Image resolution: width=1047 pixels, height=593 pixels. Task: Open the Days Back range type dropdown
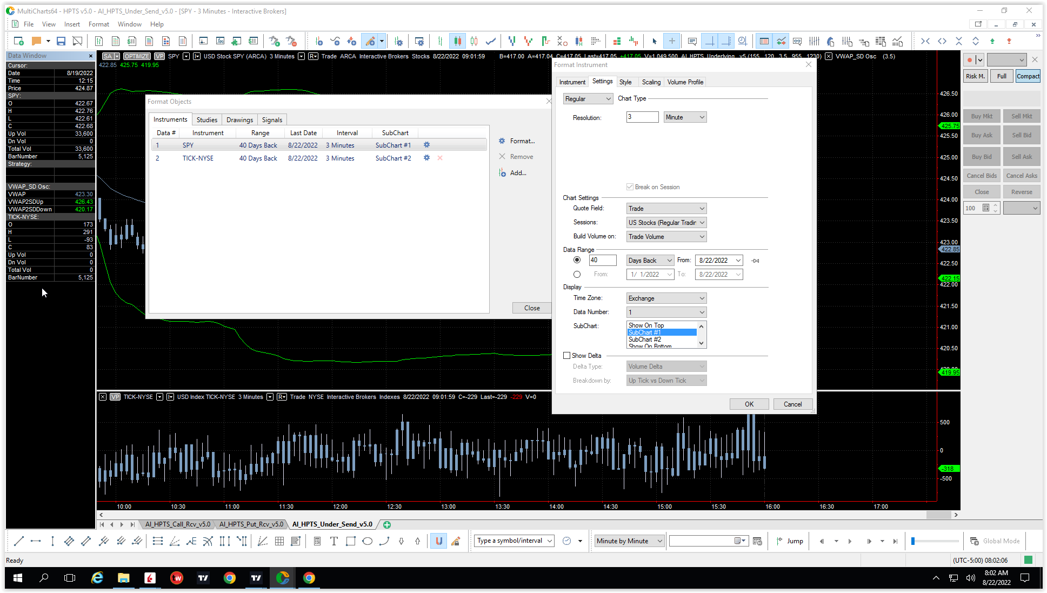pos(650,261)
